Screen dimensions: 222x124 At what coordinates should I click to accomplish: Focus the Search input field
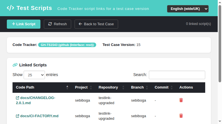[177, 75]
